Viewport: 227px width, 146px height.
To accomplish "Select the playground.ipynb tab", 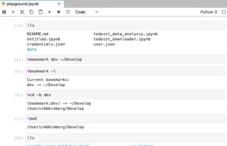I will tap(23, 4).
